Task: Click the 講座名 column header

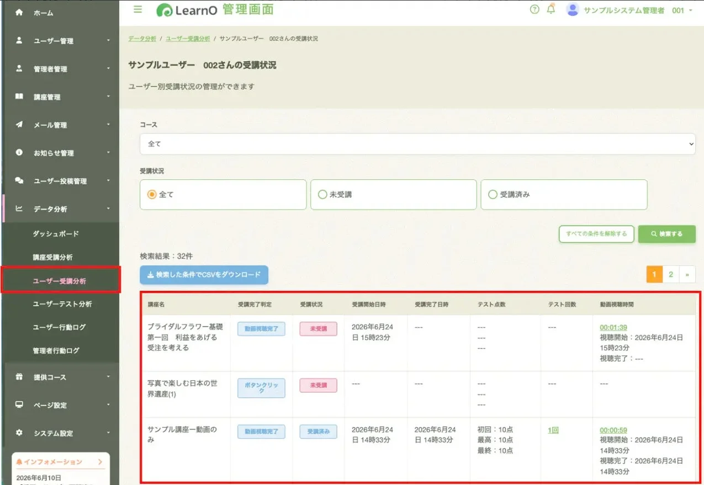Action: point(157,304)
